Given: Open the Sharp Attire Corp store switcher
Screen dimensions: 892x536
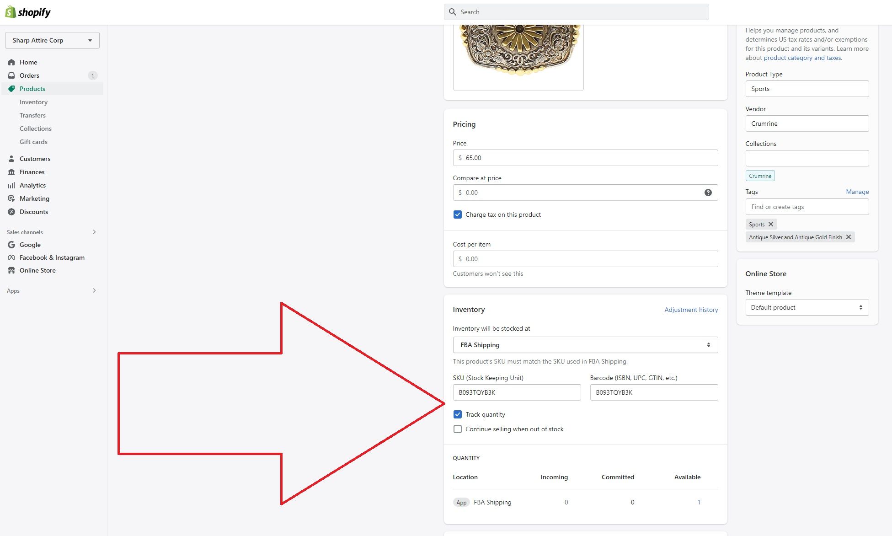Looking at the screenshot, I should [x=52, y=40].
